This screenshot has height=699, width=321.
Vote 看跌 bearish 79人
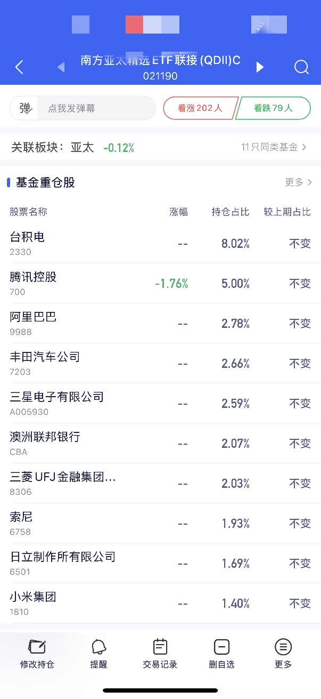pos(273,108)
